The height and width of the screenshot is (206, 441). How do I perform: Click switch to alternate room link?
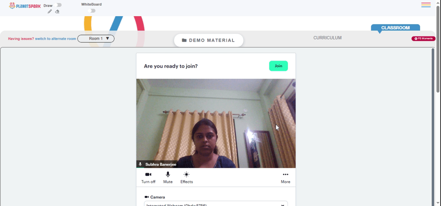point(56,39)
